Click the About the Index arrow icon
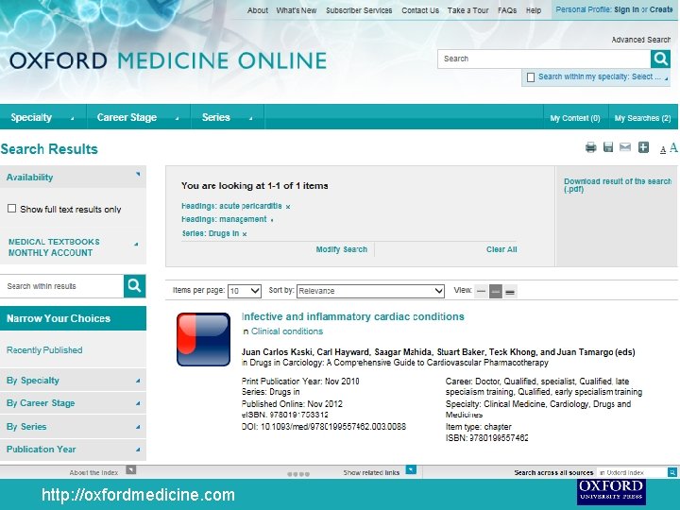Viewport: 680px width, 510px height. 131,470
